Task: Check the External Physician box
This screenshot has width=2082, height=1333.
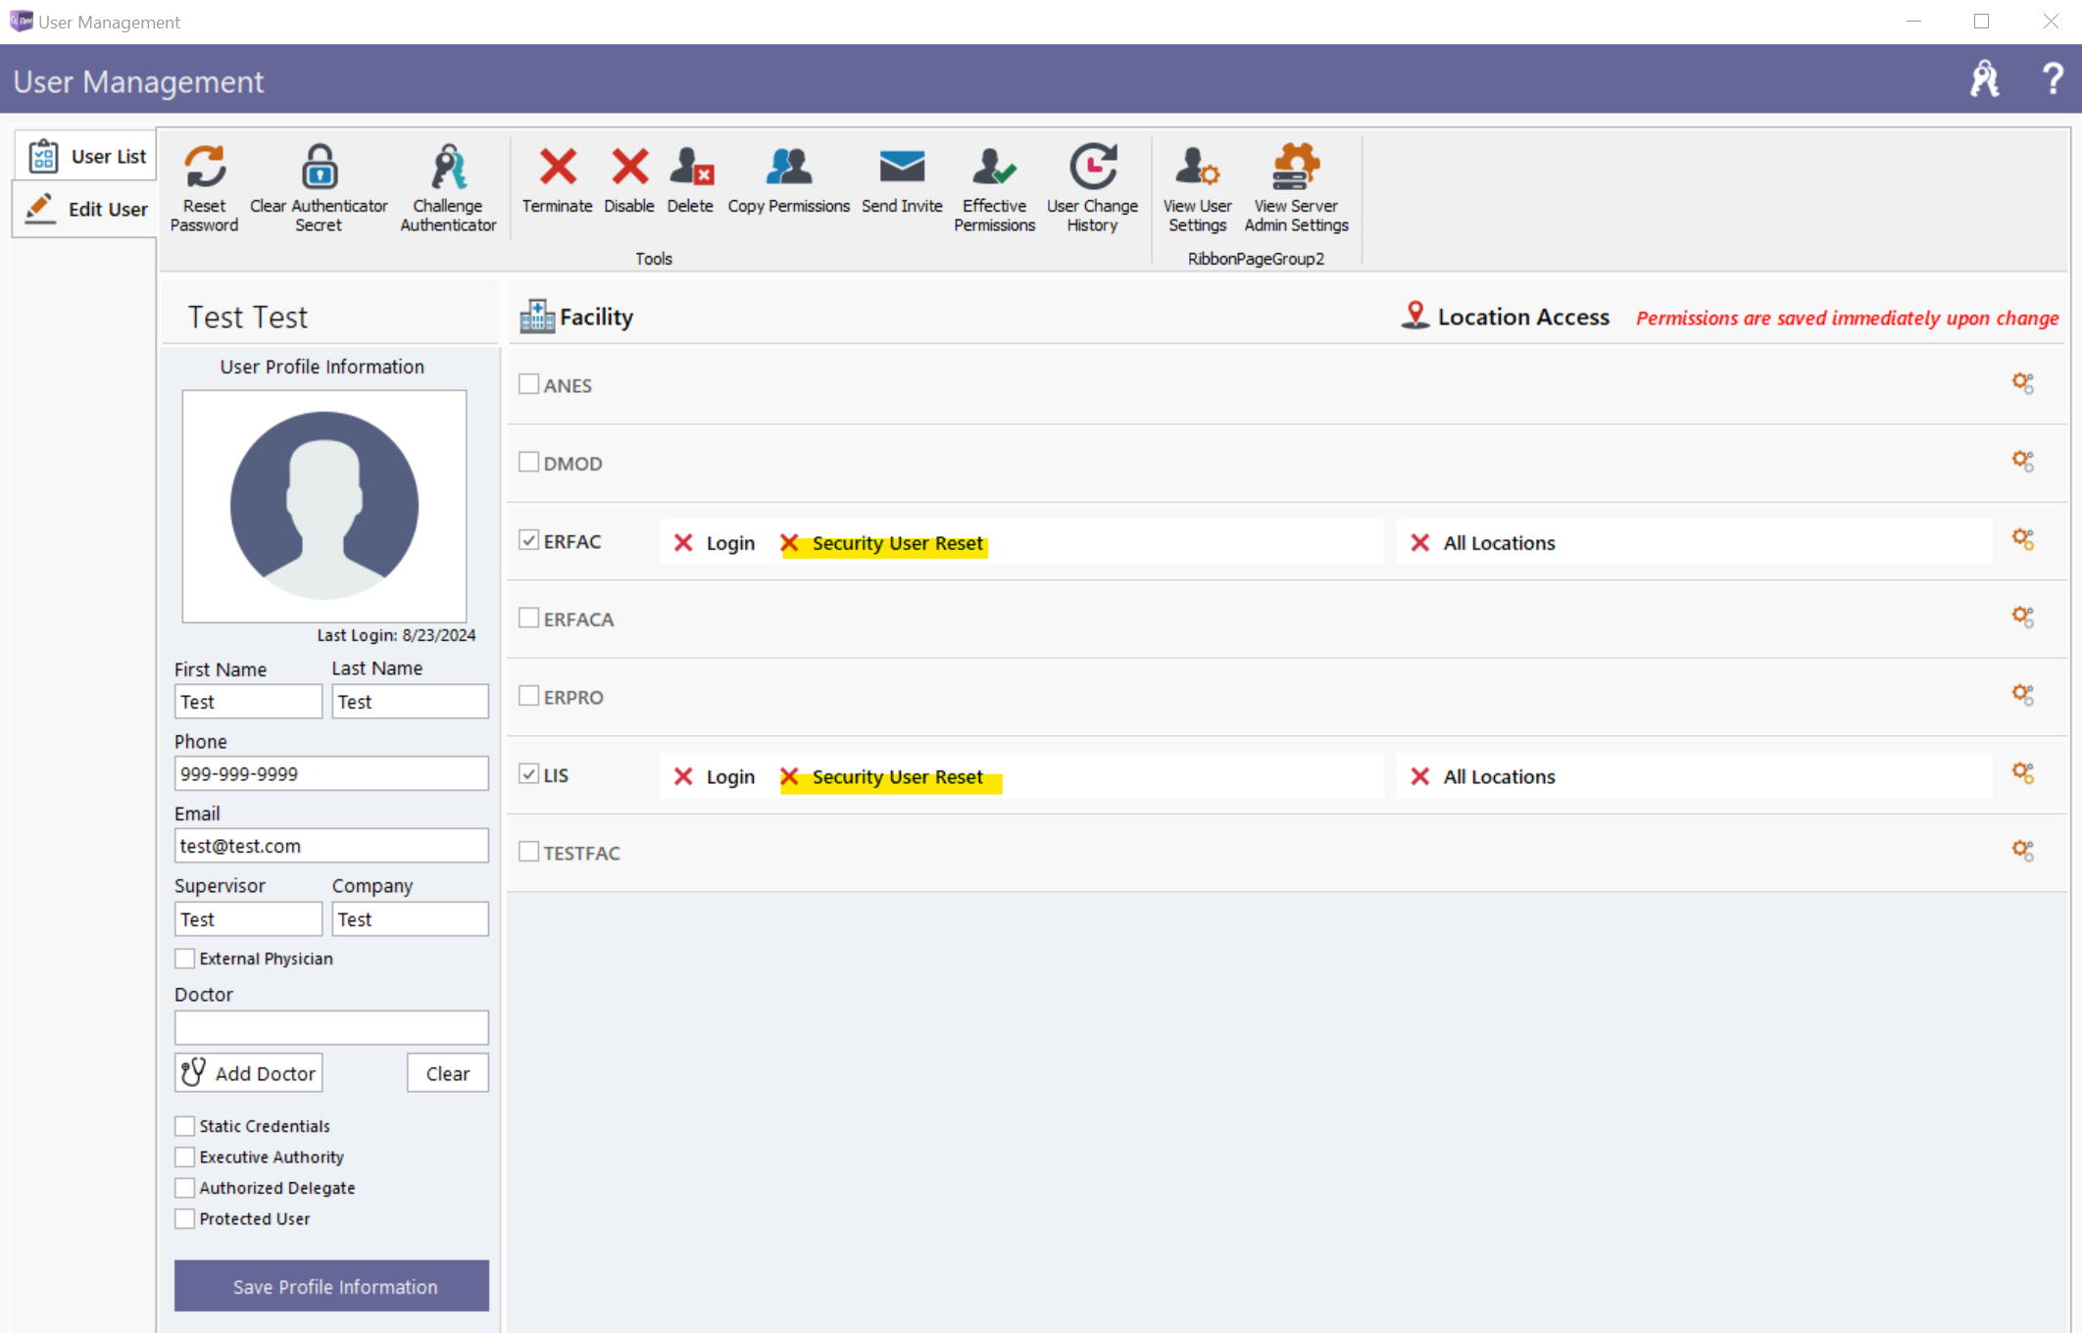Action: (x=184, y=959)
